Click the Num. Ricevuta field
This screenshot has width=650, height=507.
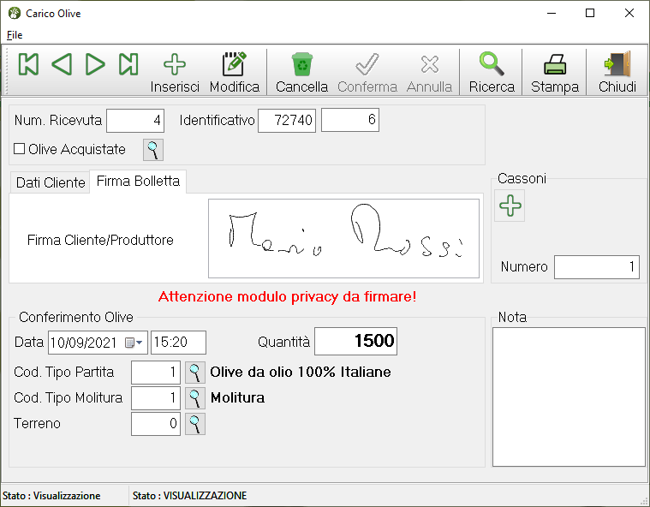(x=135, y=121)
